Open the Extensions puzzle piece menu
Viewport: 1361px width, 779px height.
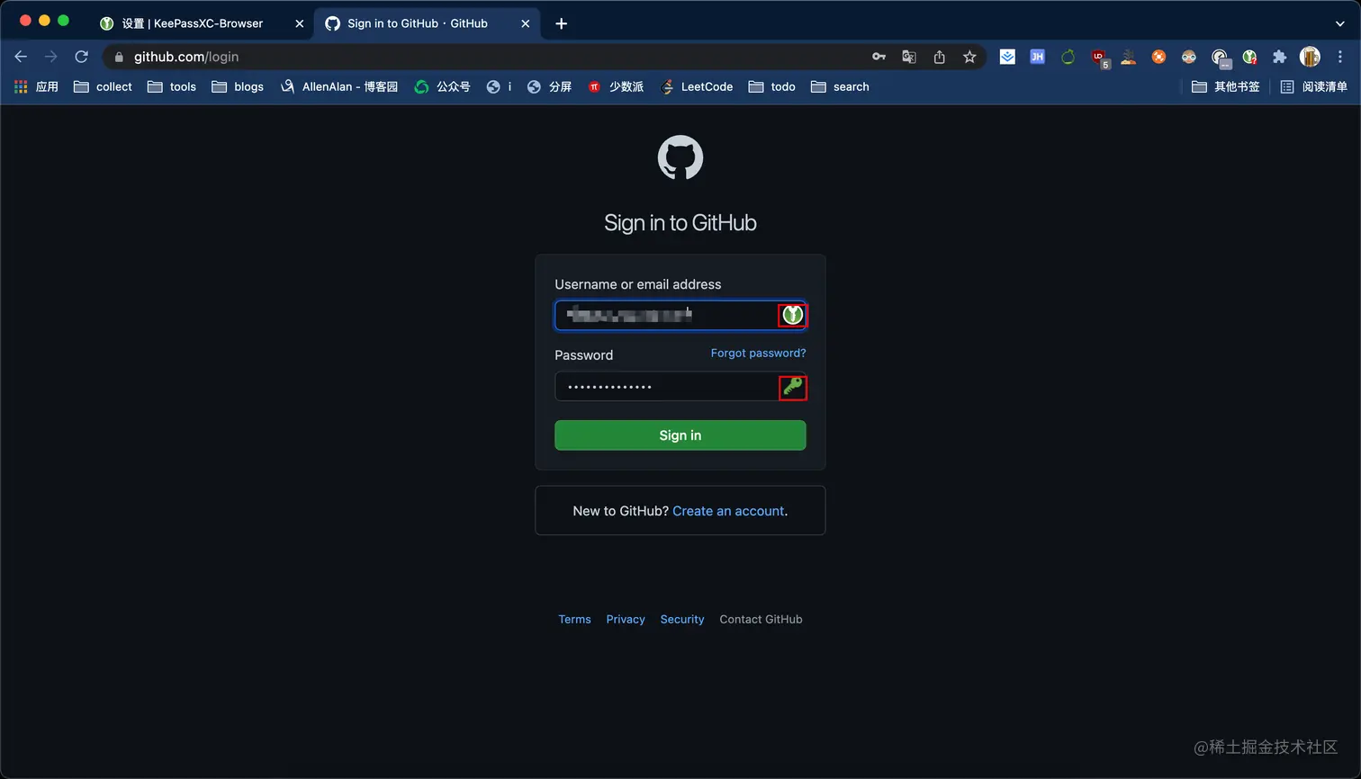1279,57
